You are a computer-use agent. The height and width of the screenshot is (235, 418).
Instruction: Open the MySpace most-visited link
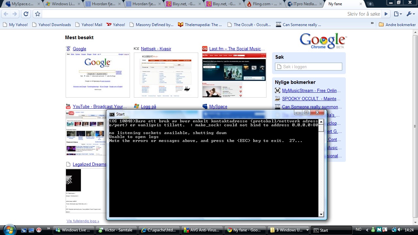[x=218, y=106]
